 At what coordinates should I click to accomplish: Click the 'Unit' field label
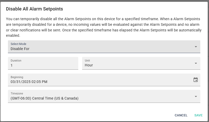pyautogui.click(x=87, y=60)
